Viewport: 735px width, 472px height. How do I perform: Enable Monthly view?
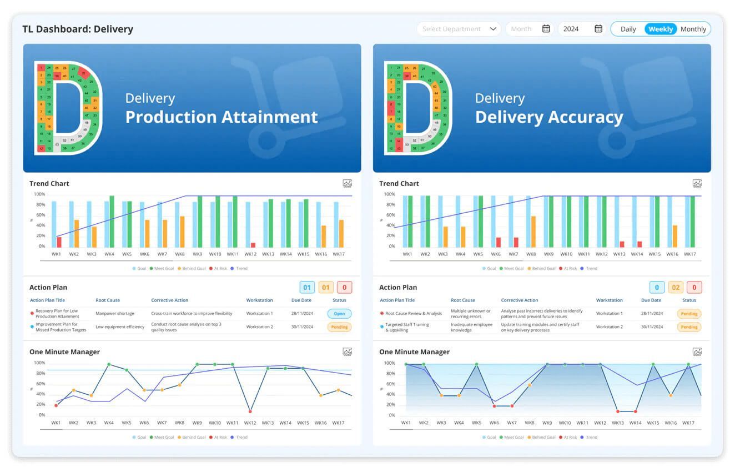click(x=693, y=29)
